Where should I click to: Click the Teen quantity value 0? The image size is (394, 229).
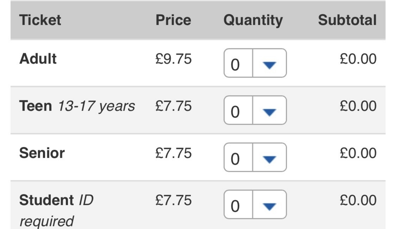(235, 112)
